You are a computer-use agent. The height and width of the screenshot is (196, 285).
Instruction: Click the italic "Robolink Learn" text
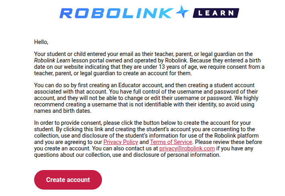click(x=52, y=60)
